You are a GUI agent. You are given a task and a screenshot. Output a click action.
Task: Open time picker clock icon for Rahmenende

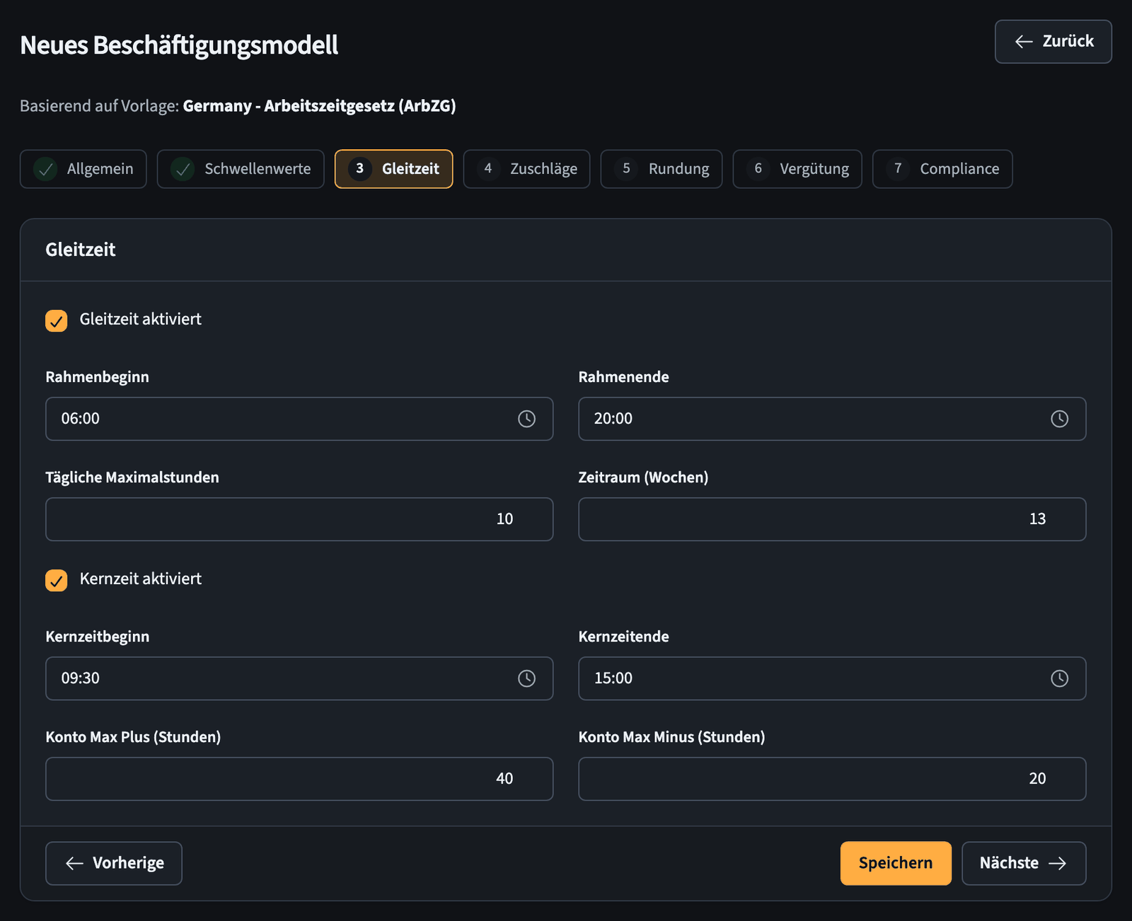[x=1059, y=419]
